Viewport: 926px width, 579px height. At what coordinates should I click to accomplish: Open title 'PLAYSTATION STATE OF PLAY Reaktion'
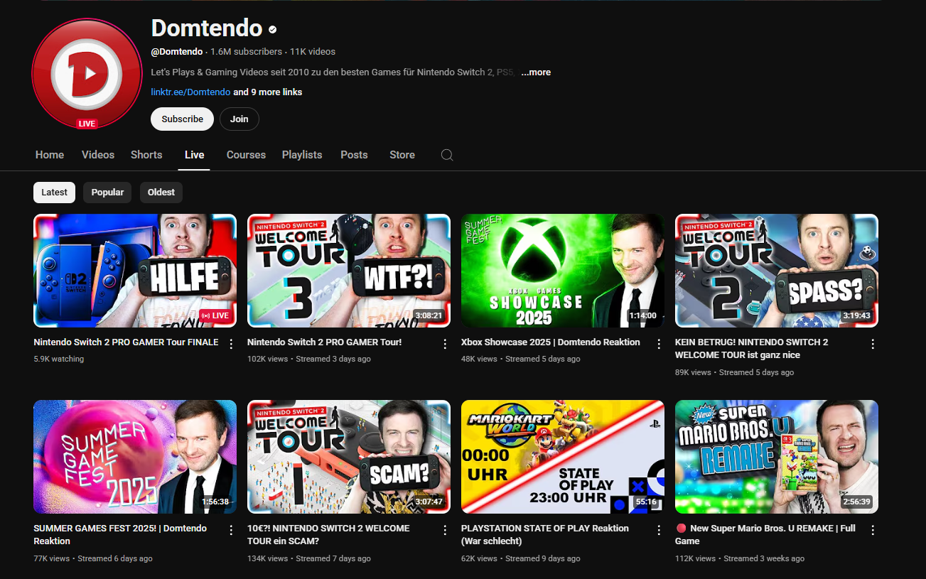point(545,535)
